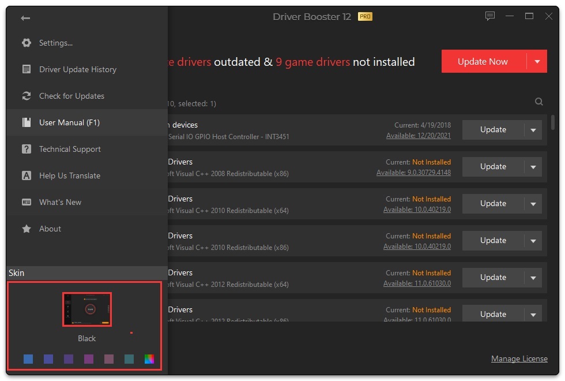Click the Technical Support question icon
This screenshot has height=381, width=565.
point(27,149)
